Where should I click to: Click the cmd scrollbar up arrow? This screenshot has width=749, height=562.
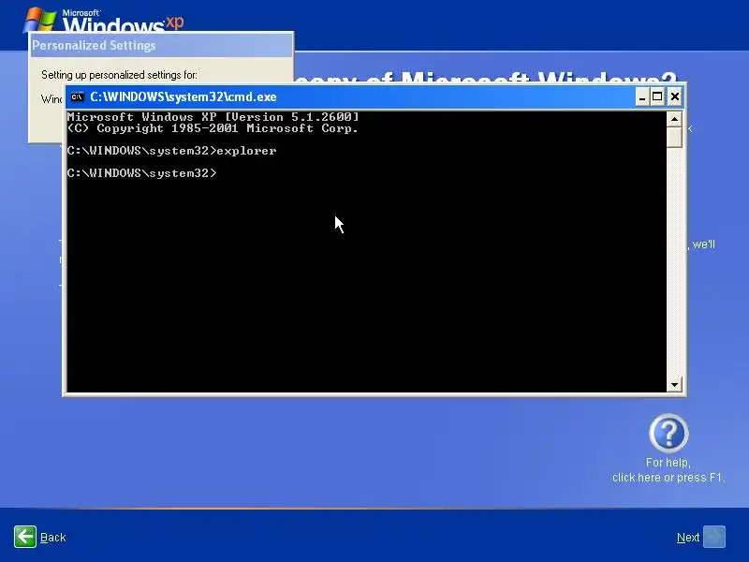674,119
